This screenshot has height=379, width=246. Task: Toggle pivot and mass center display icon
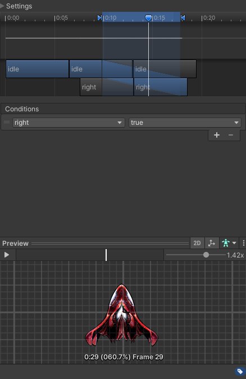[212, 243]
